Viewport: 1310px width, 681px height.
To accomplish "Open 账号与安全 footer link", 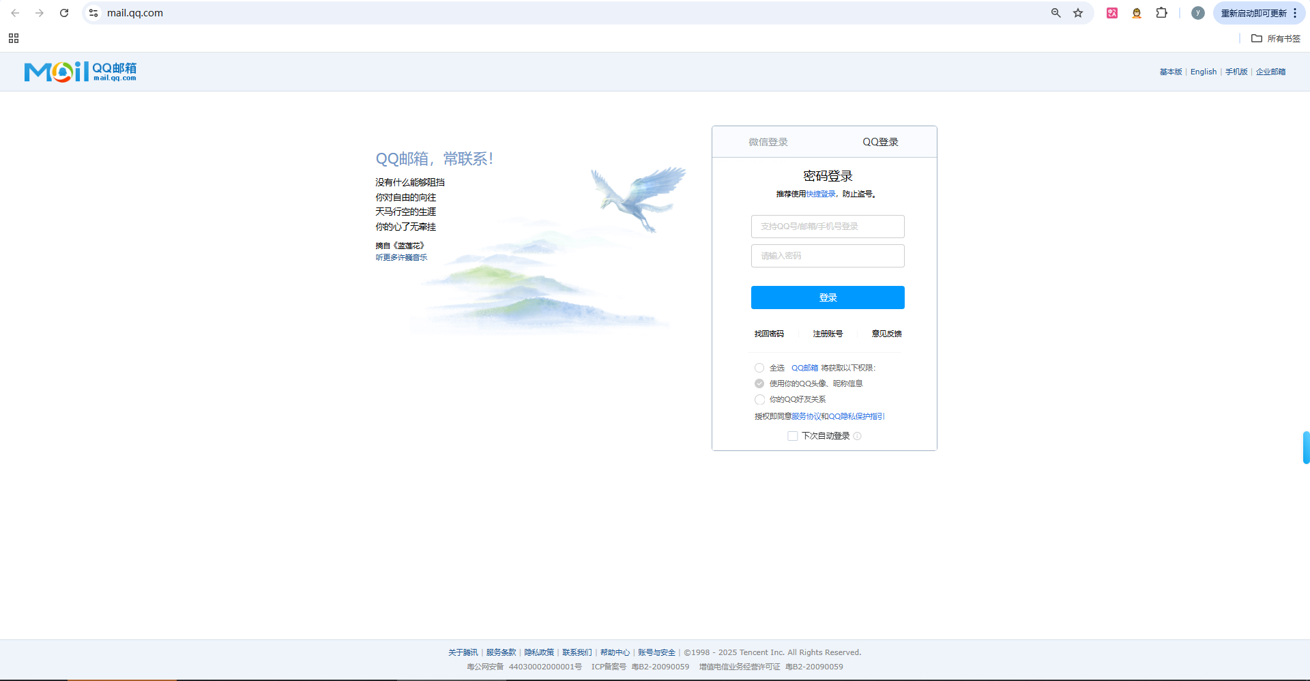I will tap(656, 652).
